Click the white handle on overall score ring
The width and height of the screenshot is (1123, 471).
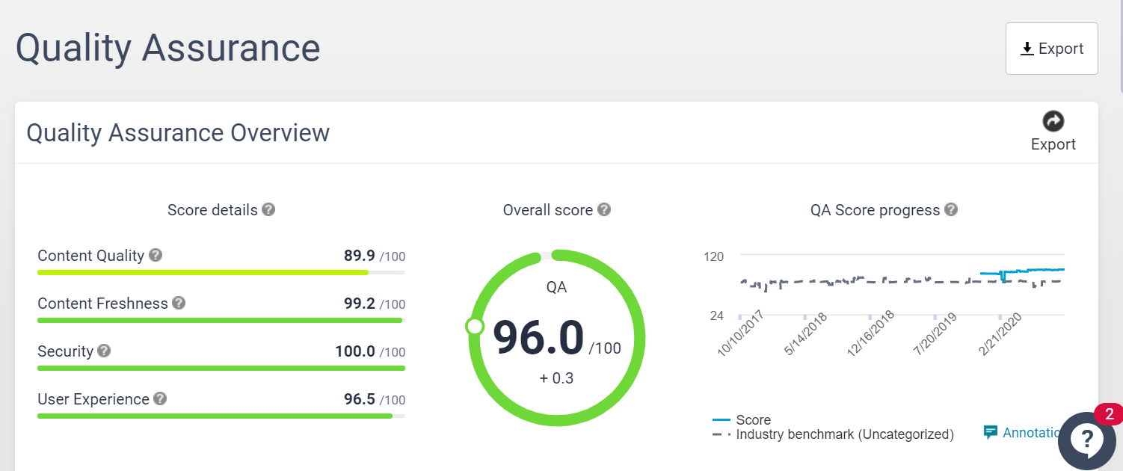coord(474,327)
